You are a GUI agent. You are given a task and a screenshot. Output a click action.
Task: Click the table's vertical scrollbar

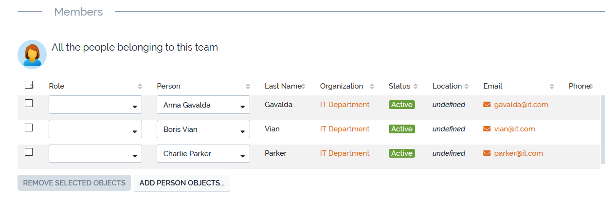point(603,129)
